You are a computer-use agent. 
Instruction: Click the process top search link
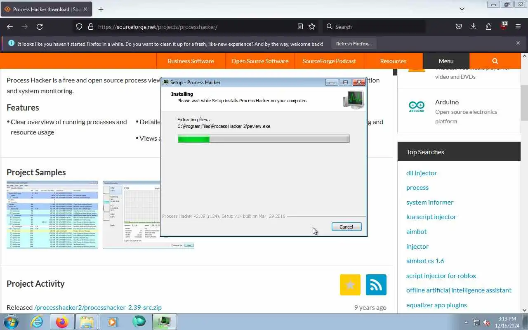tap(417, 187)
